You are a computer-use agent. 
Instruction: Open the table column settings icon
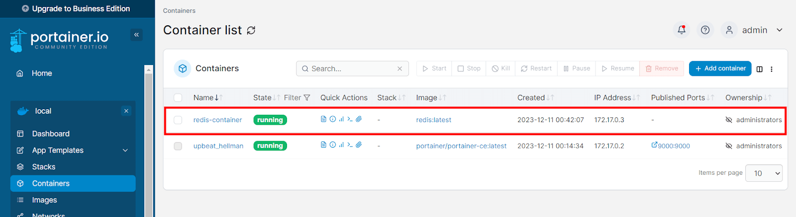759,69
